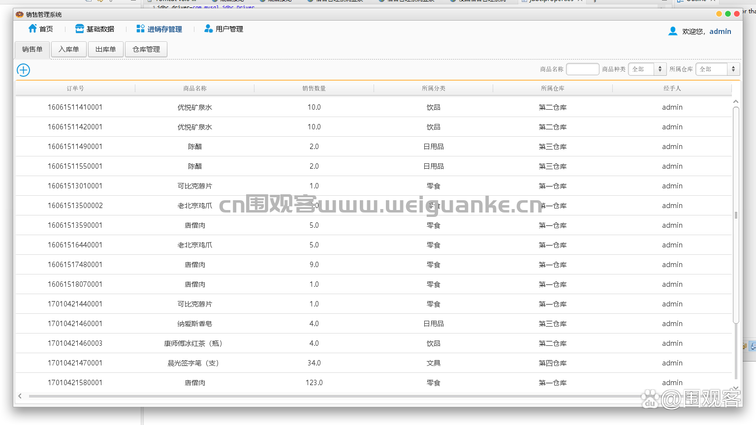Click the home icon beside 首页
This screenshot has height=425, width=756.
32,29
